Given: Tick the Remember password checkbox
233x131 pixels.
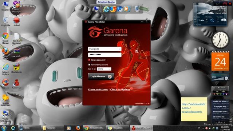Looking at the screenshot, I should point(89,65).
